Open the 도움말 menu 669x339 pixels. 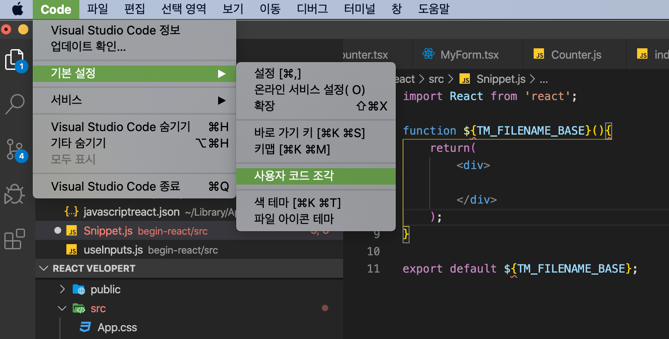pyautogui.click(x=434, y=9)
